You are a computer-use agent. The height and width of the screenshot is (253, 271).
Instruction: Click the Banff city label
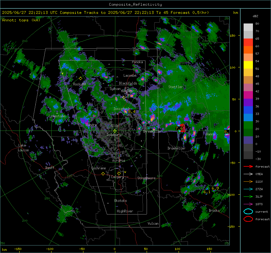coord(50,168)
